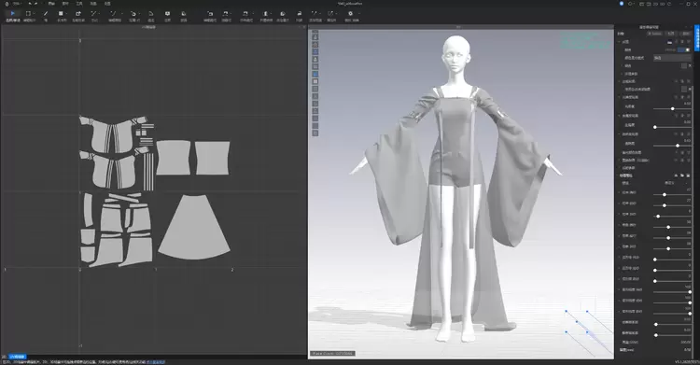Choose the solid rectangle pattern tool

click(x=61, y=14)
